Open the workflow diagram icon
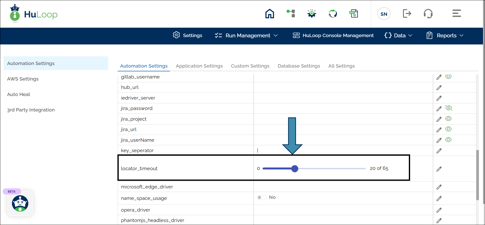Screen dimensions: 485x225 pyautogui.click(x=291, y=13)
